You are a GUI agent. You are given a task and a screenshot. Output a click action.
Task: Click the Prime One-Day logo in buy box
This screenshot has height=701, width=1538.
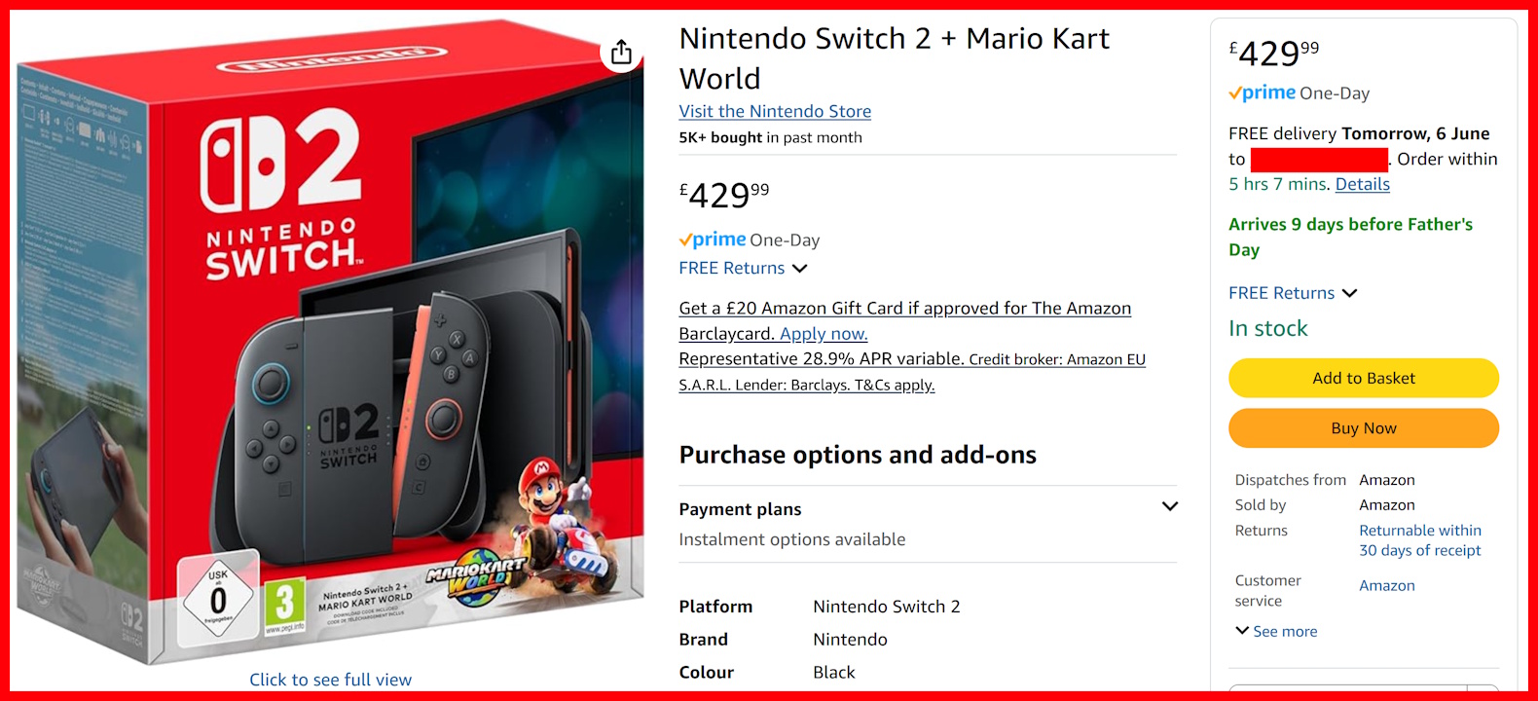[x=1262, y=92]
